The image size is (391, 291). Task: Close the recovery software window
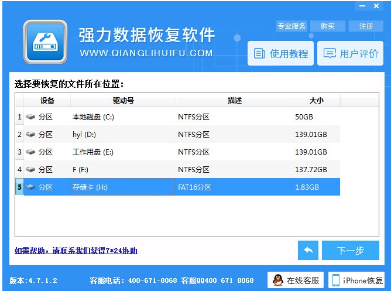click(x=376, y=6)
